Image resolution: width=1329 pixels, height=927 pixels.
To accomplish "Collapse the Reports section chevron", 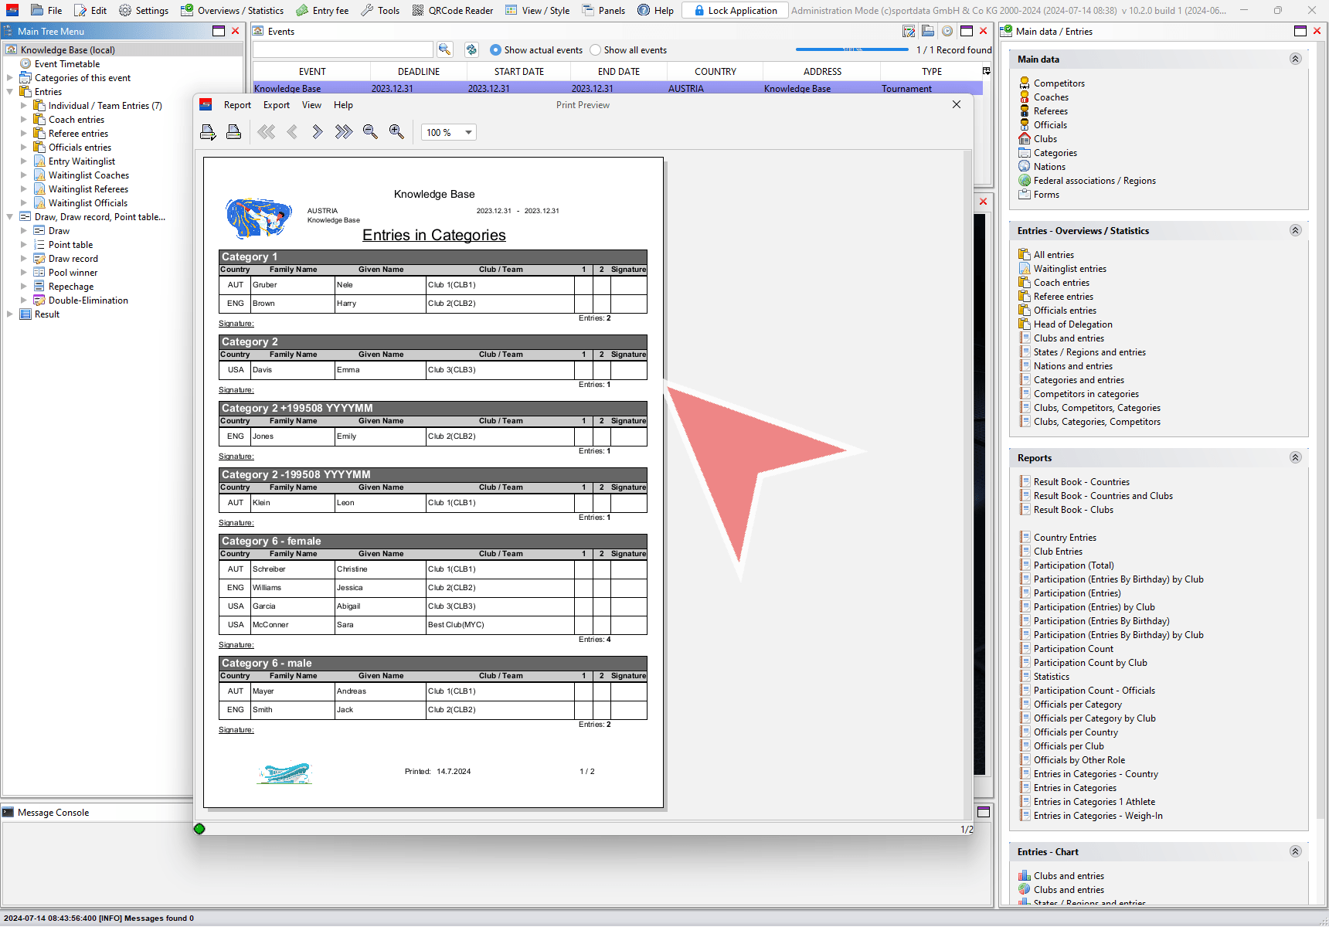I will tap(1296, 457).
